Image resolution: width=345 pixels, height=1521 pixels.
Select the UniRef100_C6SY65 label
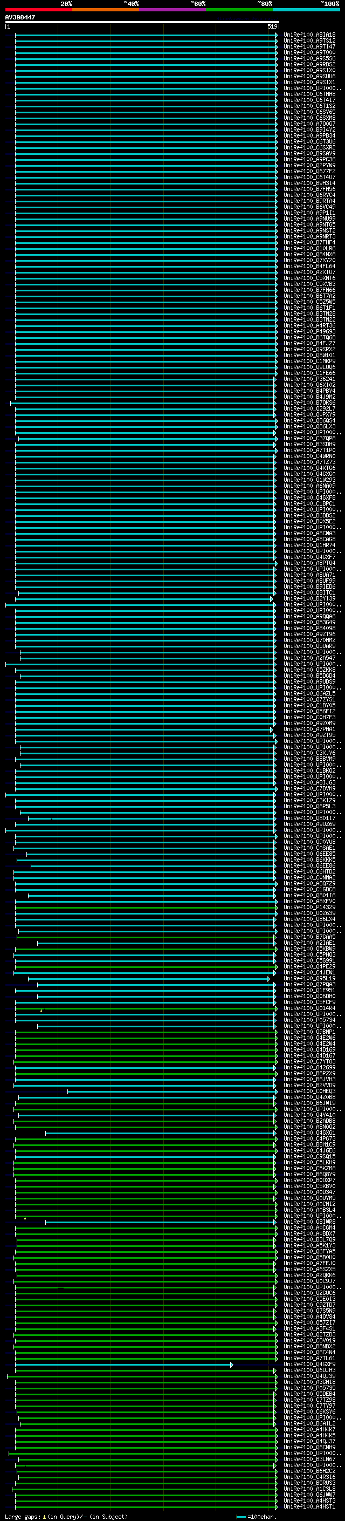309,112
